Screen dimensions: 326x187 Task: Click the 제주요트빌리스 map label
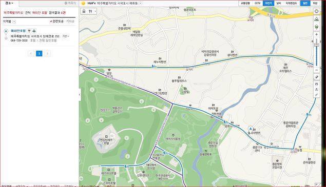285,69
